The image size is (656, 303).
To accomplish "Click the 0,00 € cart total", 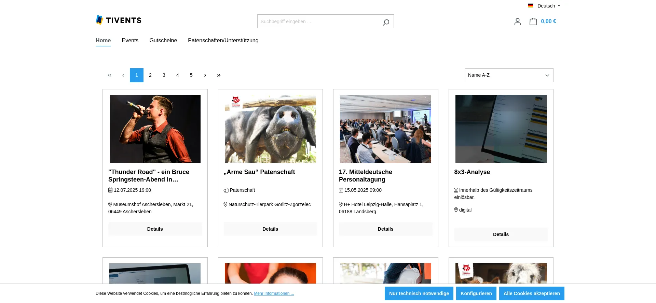I will coord(549,21).
